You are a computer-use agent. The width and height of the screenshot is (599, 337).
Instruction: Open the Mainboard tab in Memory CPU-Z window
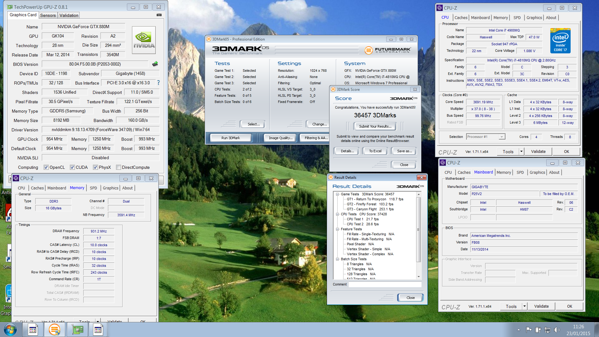coord(57,188)
